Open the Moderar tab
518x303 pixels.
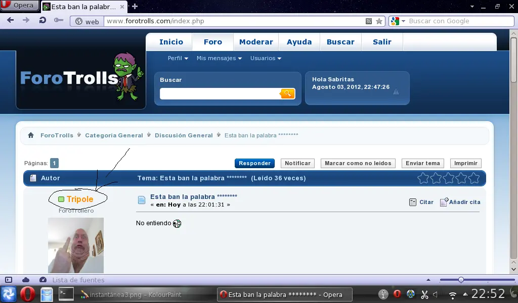pos(256,42)
